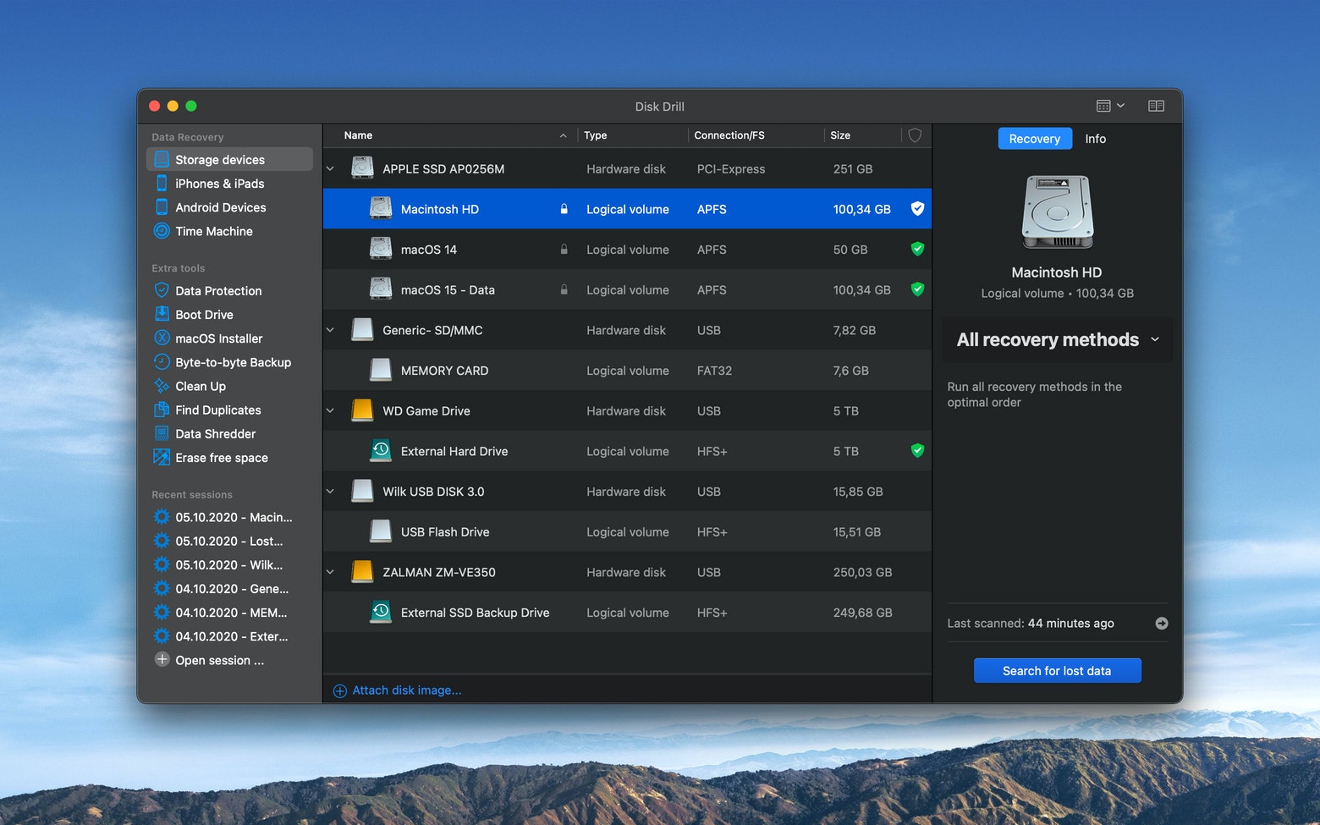Image resolution: width=1320 pixels, height=825 pixels.
Task: Click the Data Protection shield icon
Action: (x=162, y=290)
